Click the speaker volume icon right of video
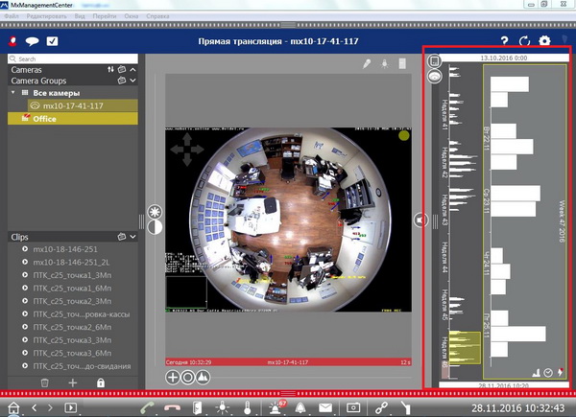576x417 pixels. coord(420,220)
